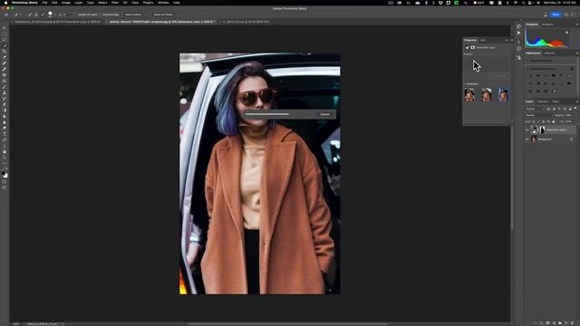Open the Image menu

coord(66,3)
